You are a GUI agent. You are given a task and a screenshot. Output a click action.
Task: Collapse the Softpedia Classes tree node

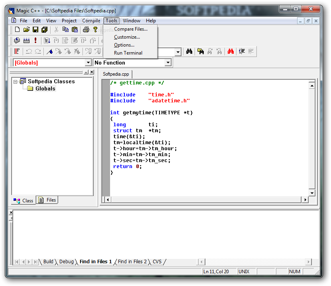click(x=15, y=82)
